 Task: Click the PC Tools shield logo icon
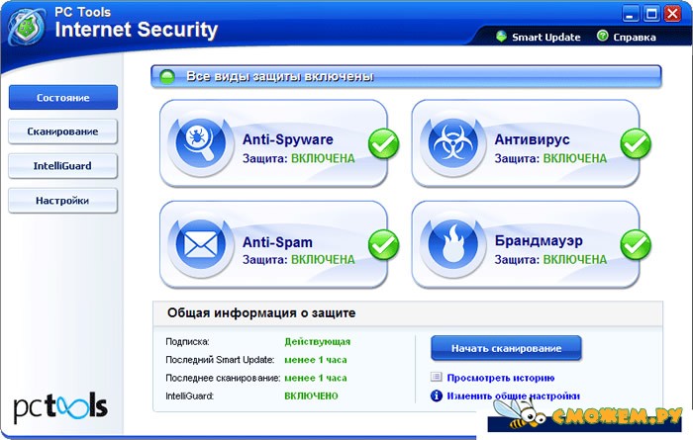pos(27,27)
